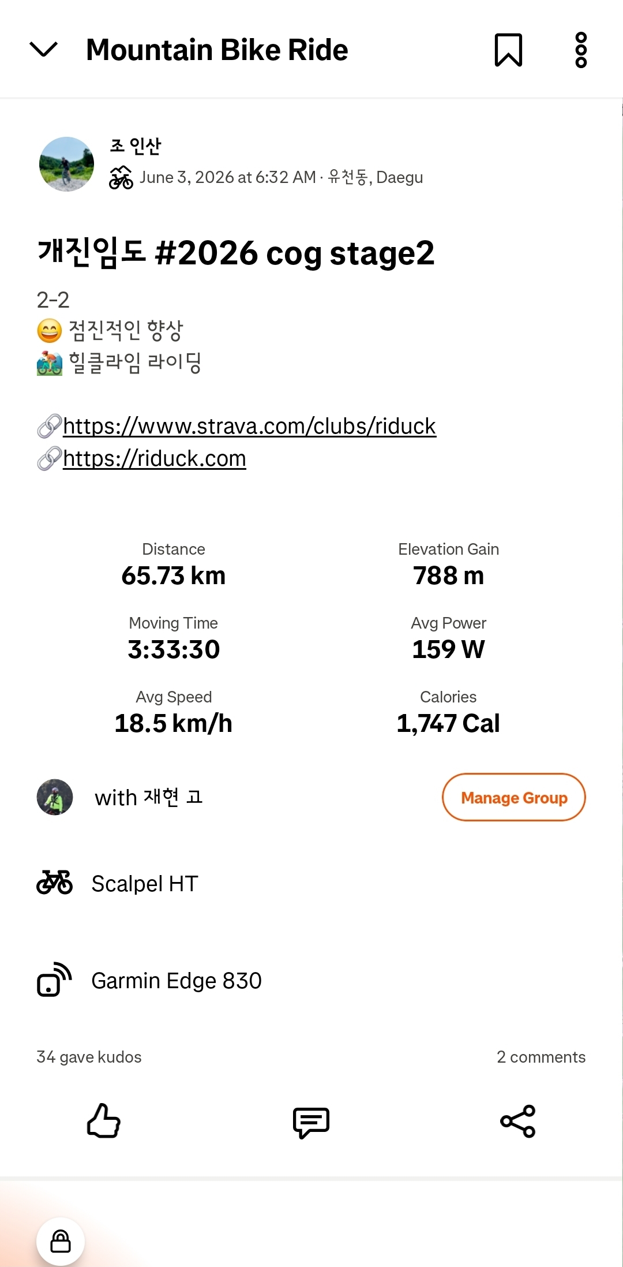Tap the share icon
Screen dimensions: 623x1267
[518, 1121]
